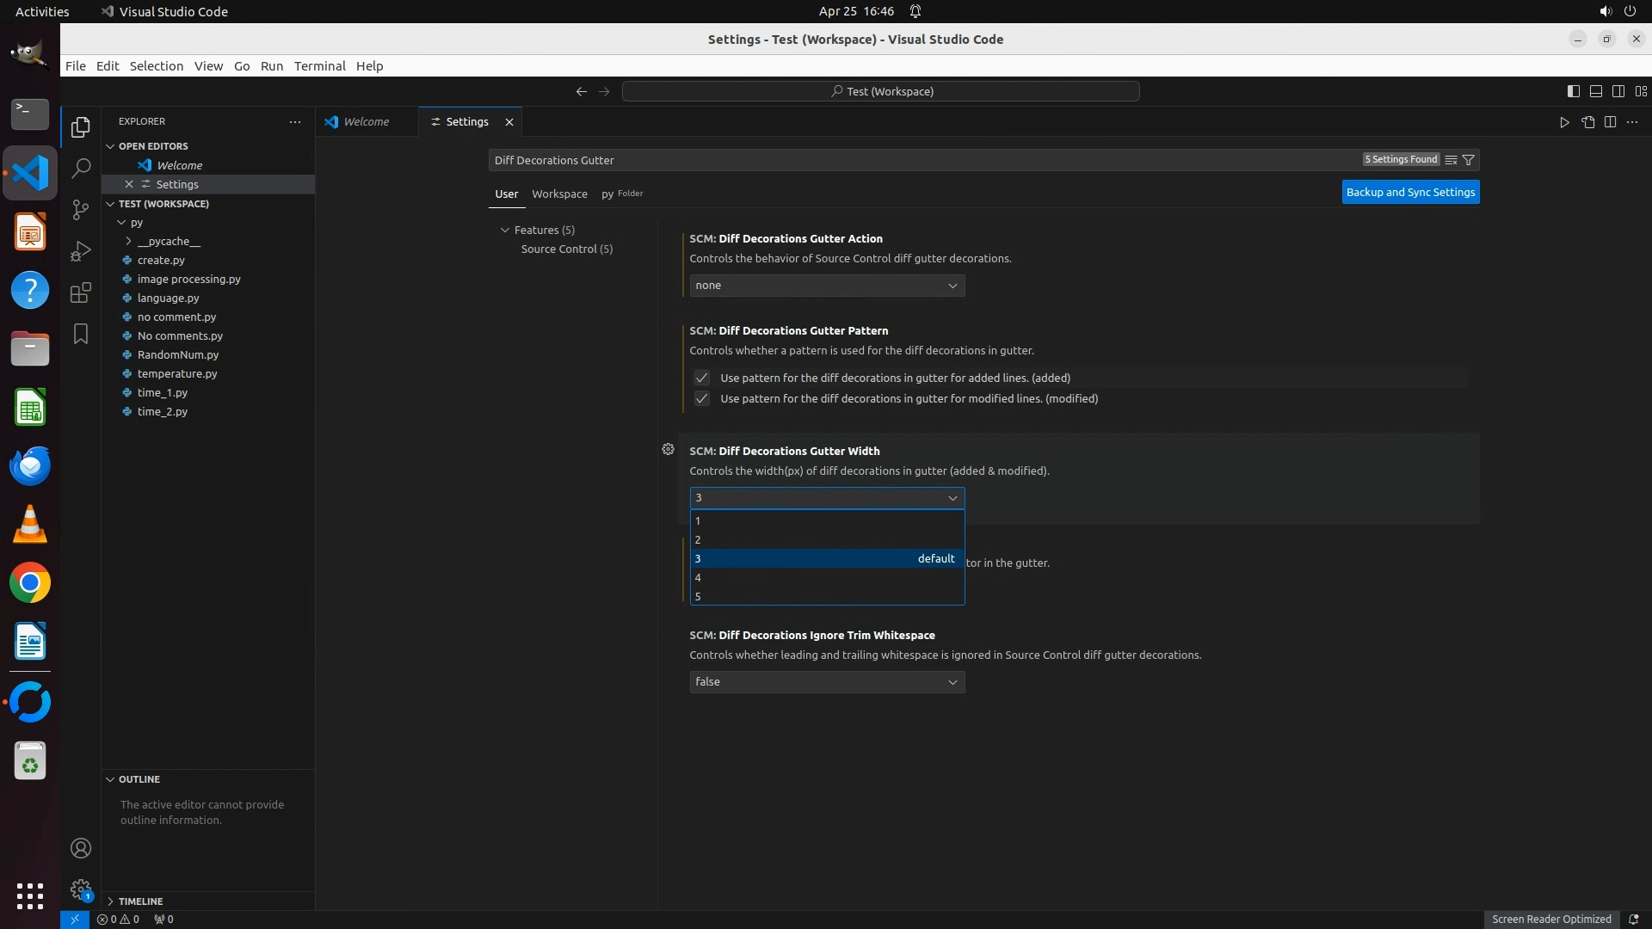Click the Bookmarks activity bar icon

[81, 334]
